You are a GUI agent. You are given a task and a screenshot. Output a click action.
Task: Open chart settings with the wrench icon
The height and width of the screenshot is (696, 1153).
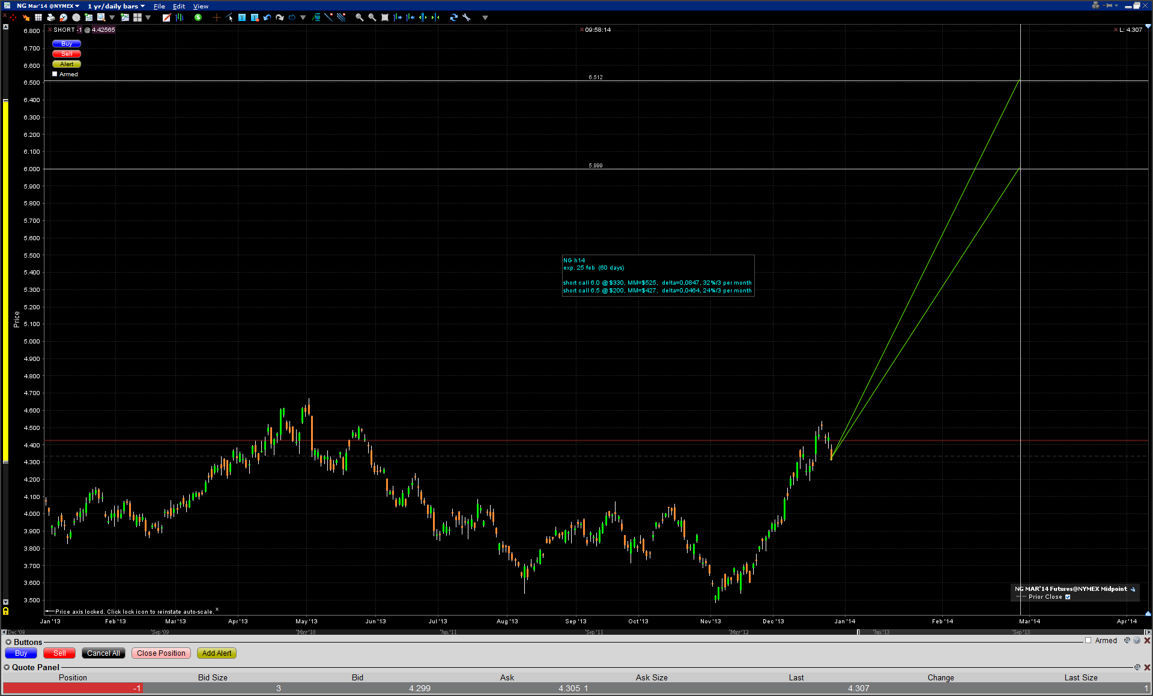tap(467, 17)
